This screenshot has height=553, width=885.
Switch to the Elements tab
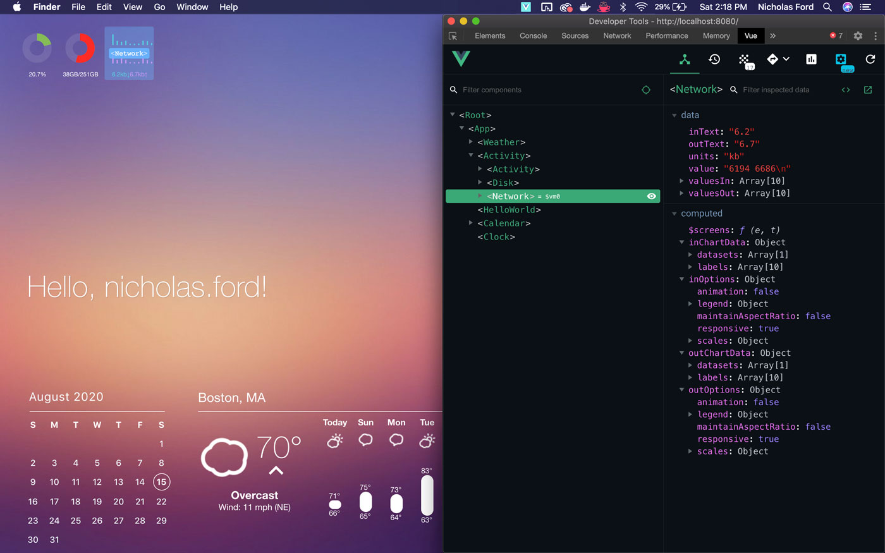pos(490,36)
